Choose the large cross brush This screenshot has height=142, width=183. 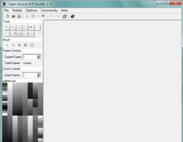[25, 45]
